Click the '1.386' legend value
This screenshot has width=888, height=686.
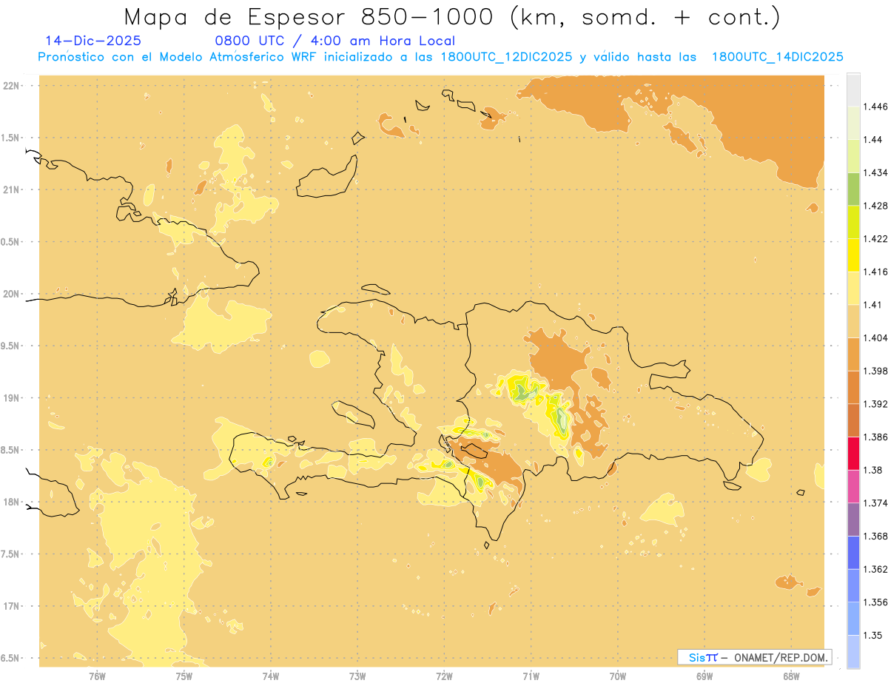pyautogui.click(x=876, y=437)
